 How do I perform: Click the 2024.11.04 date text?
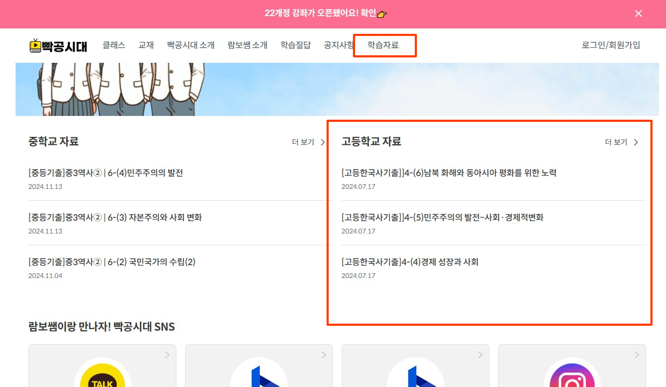click(45, 276)
